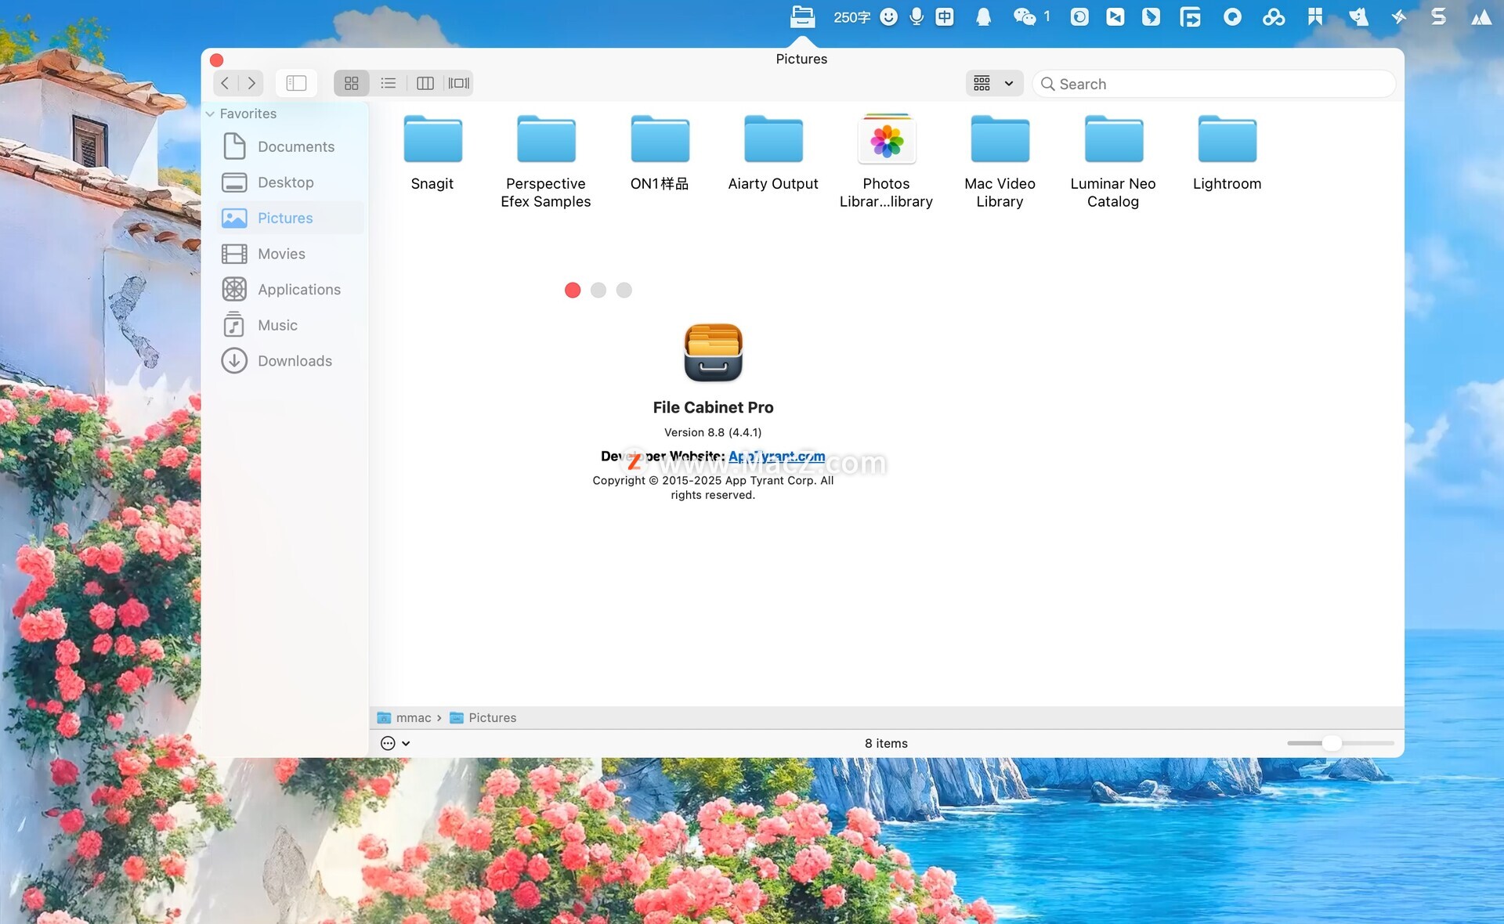The height and width of the screenshot is (924, 1504).
Task: Toggle the sidebar panel button
Action: coord(296,83)
